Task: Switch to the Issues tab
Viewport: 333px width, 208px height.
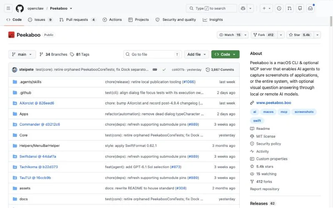Action: 40,20
